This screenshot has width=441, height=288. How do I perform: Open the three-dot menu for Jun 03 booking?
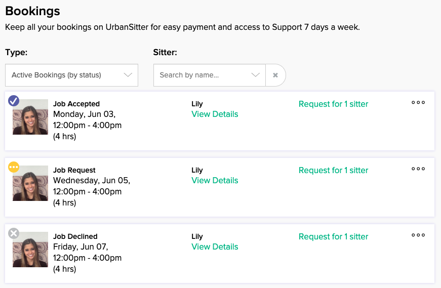pos(418,102)
